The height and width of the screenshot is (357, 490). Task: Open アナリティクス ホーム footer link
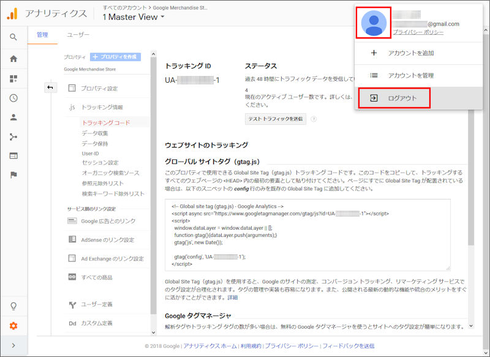(x=210, y=346)
